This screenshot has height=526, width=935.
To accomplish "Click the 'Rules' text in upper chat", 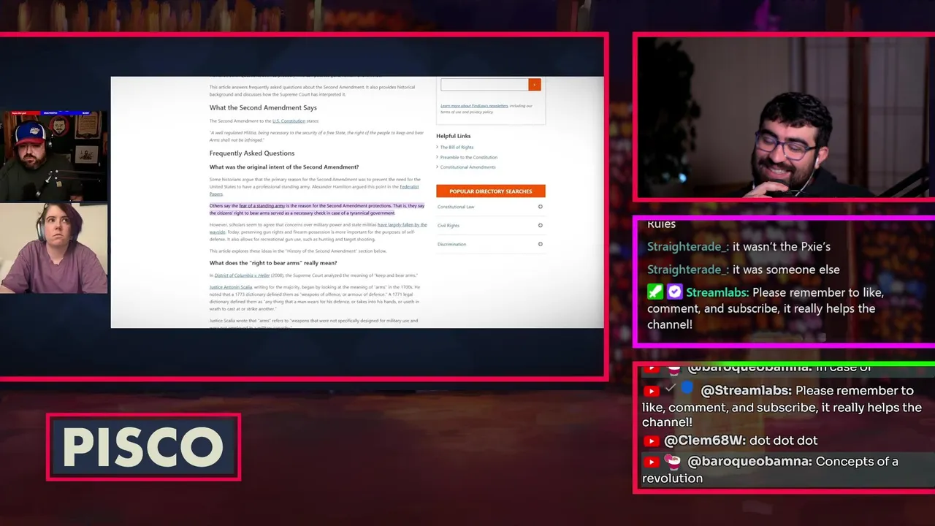I will (x=661, y=224).
